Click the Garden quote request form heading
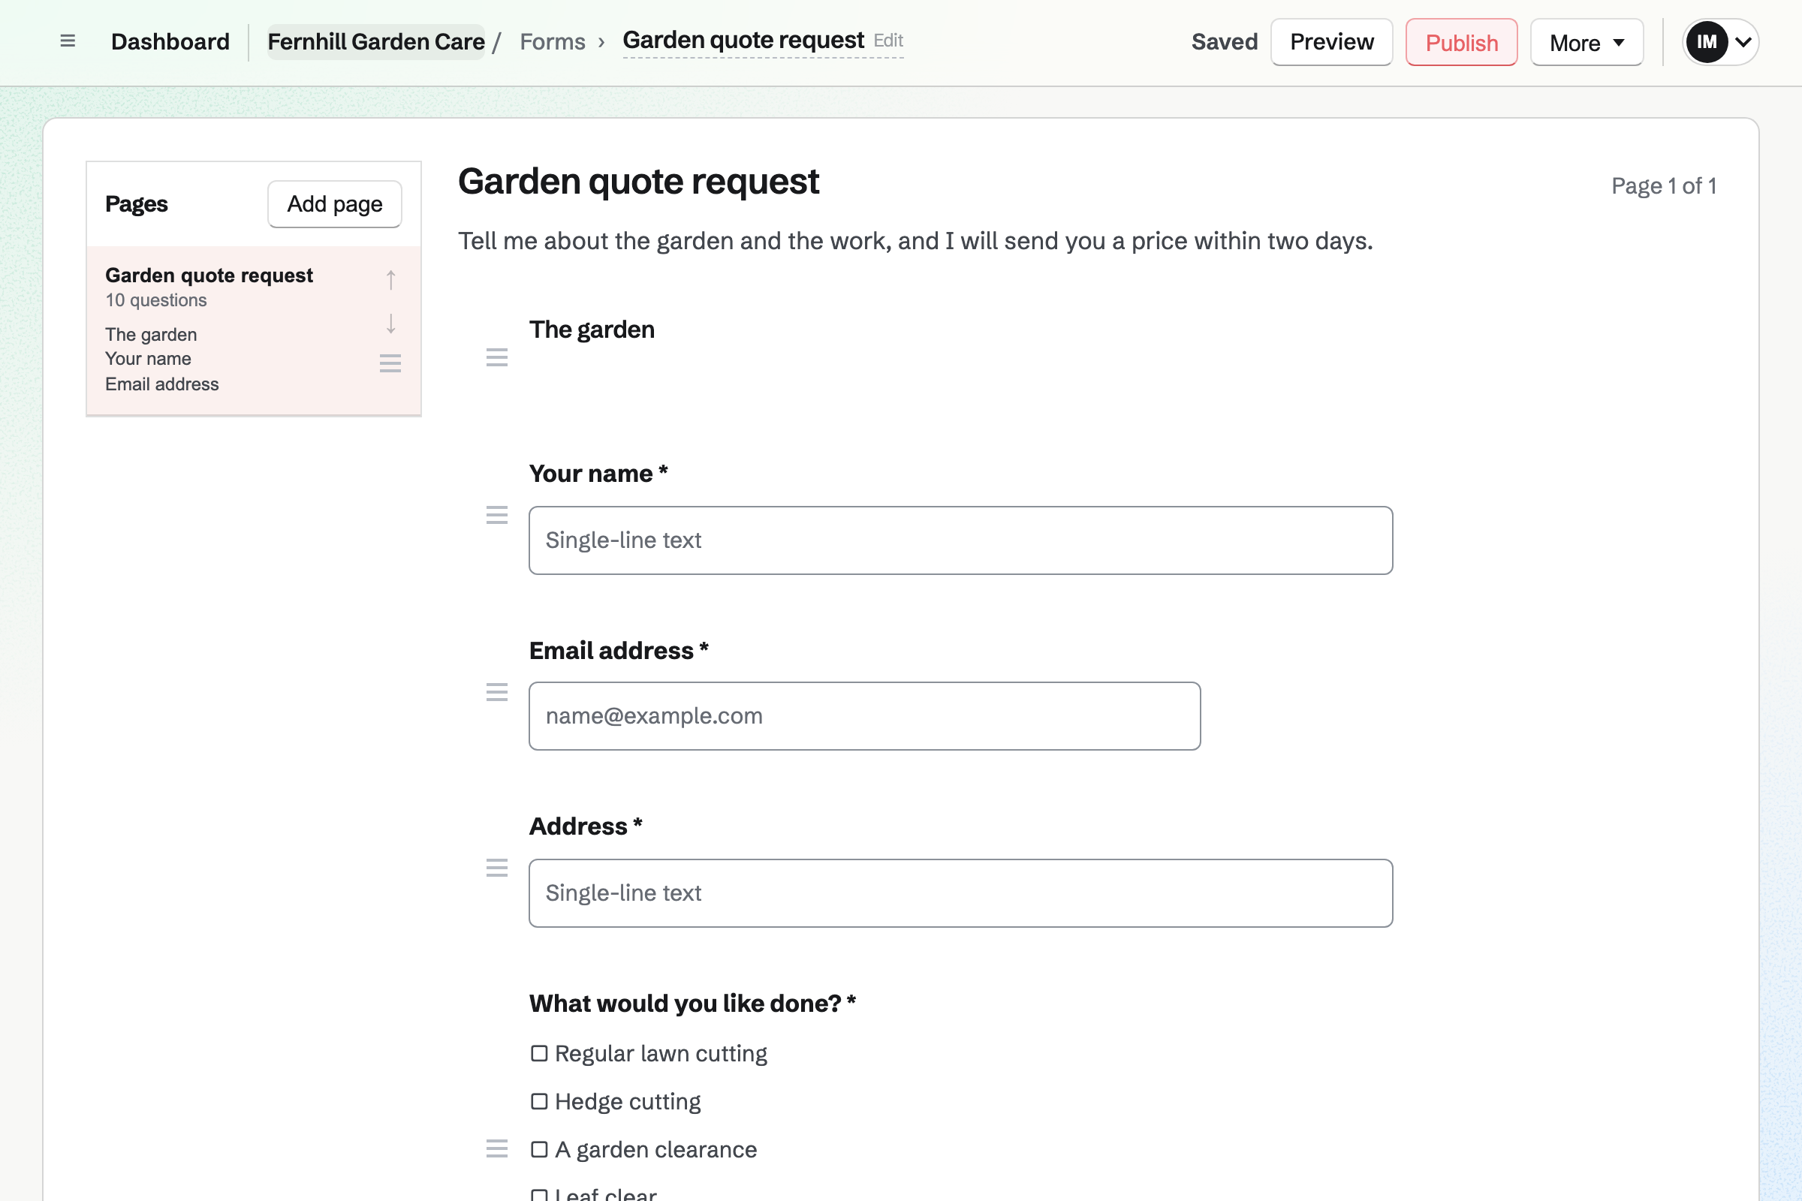 click(638, 182)
